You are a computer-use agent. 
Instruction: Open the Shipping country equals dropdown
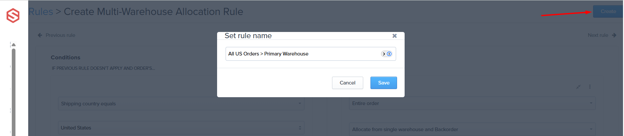tap(181, 104)
